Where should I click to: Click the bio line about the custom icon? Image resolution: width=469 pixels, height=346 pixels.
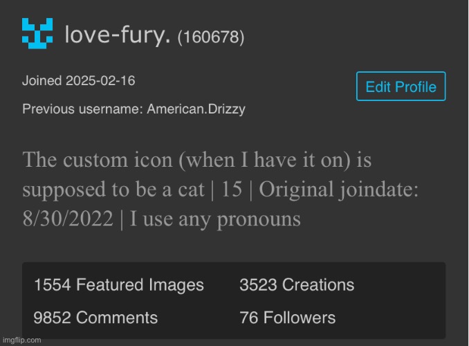pyautogui.click(x=197, y=161)
